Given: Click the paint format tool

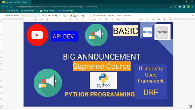Looking at the screenshot, I should [60, 16].
